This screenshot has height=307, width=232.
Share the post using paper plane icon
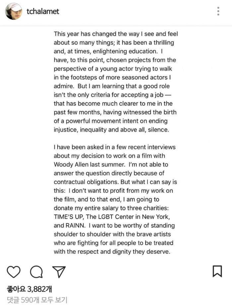point(59,272)
